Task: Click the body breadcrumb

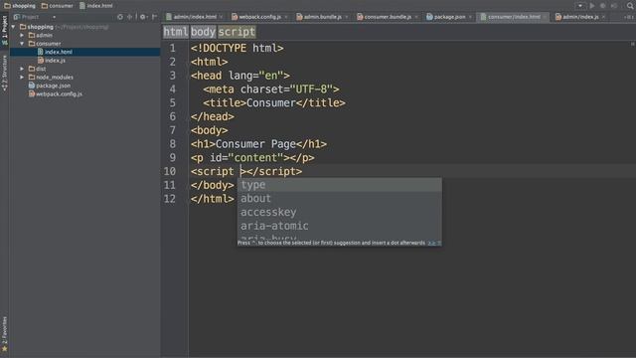Action: click(203, 32)
